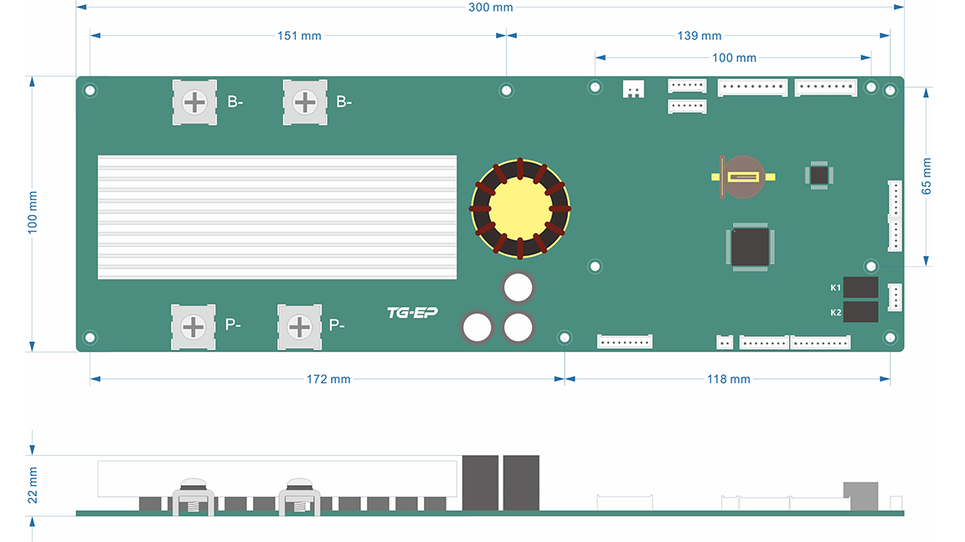Click the 22 mm height dimension label
965x542 pixels.
[x=33, y=484]
